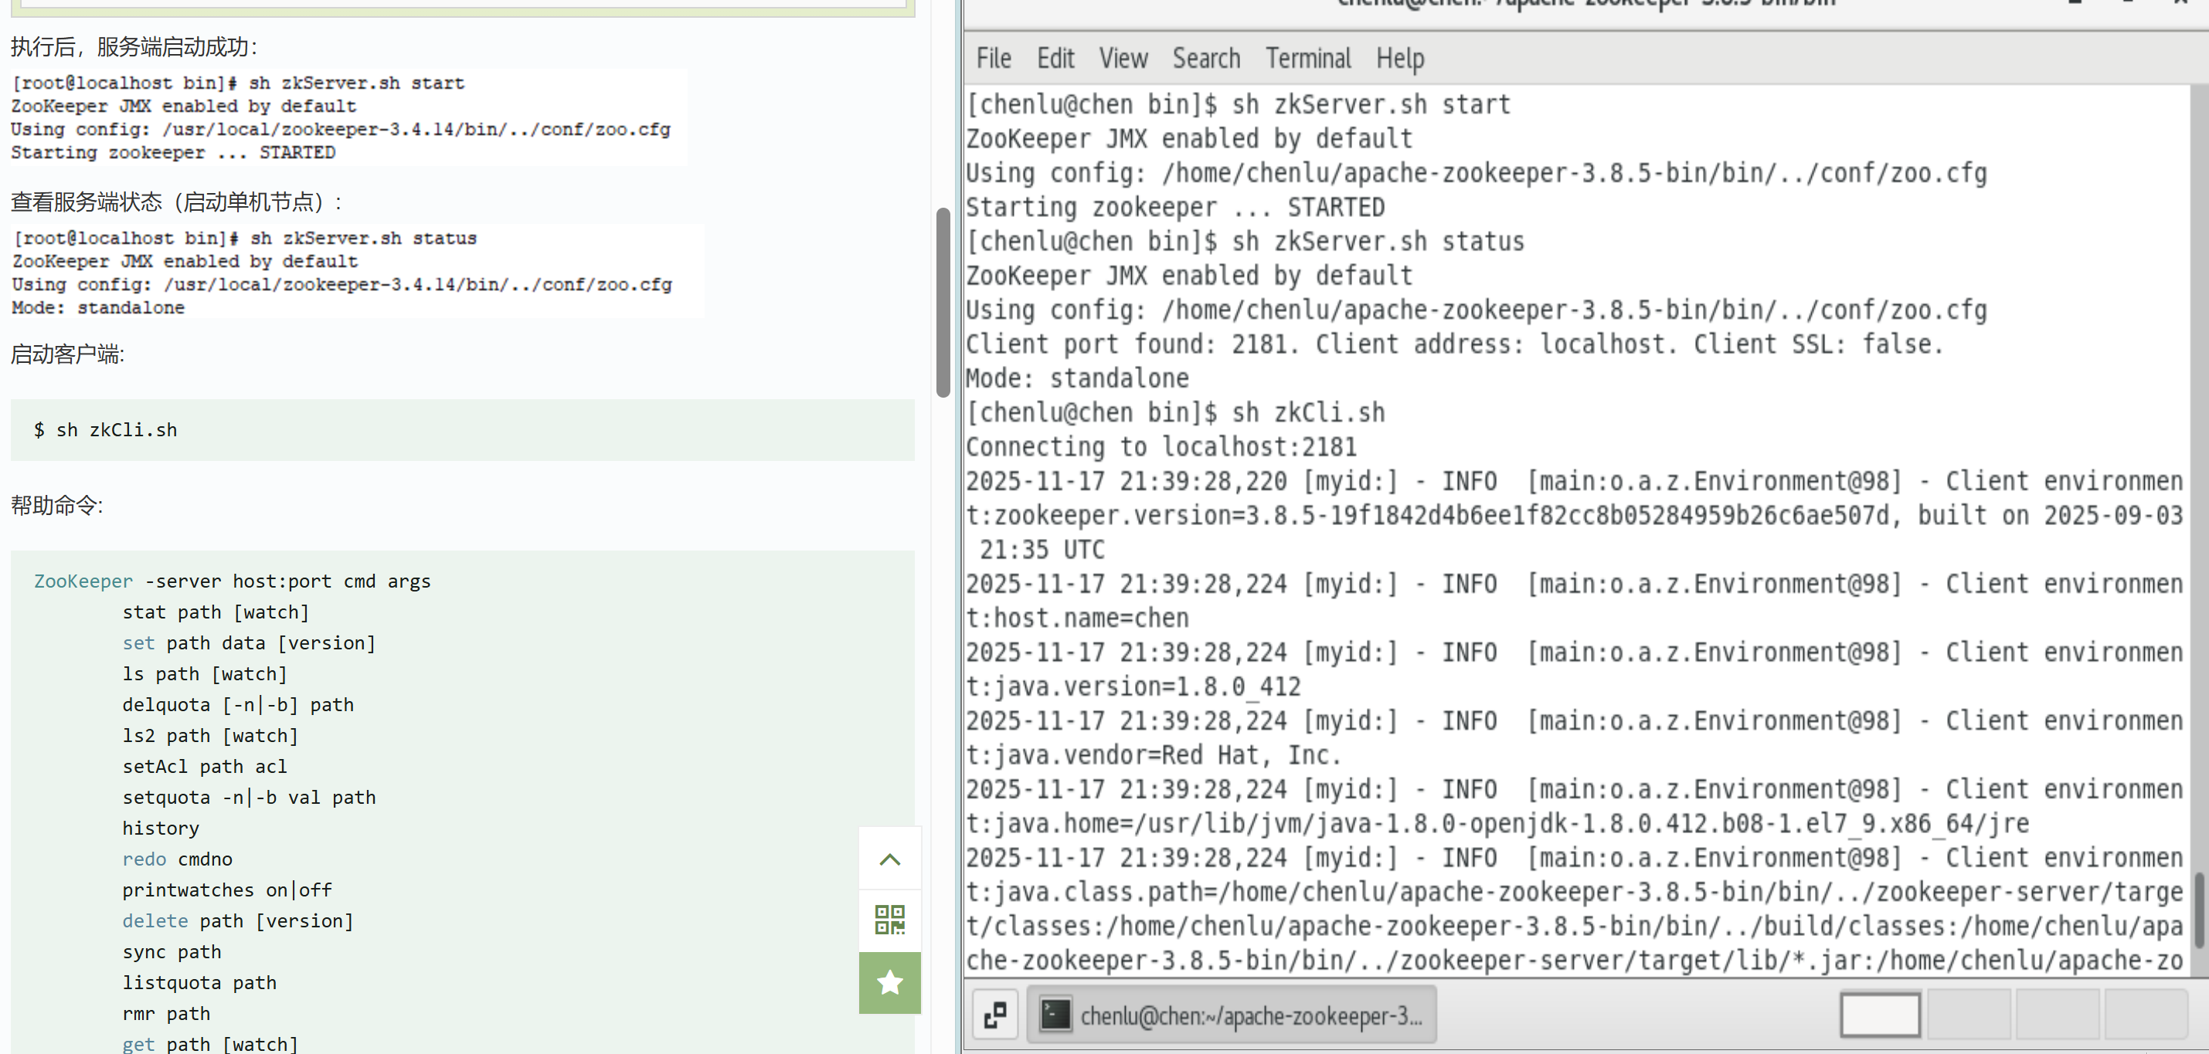
Task: Switch to the first workspace in the switcher
Action: click(x=1880, y=1015)
